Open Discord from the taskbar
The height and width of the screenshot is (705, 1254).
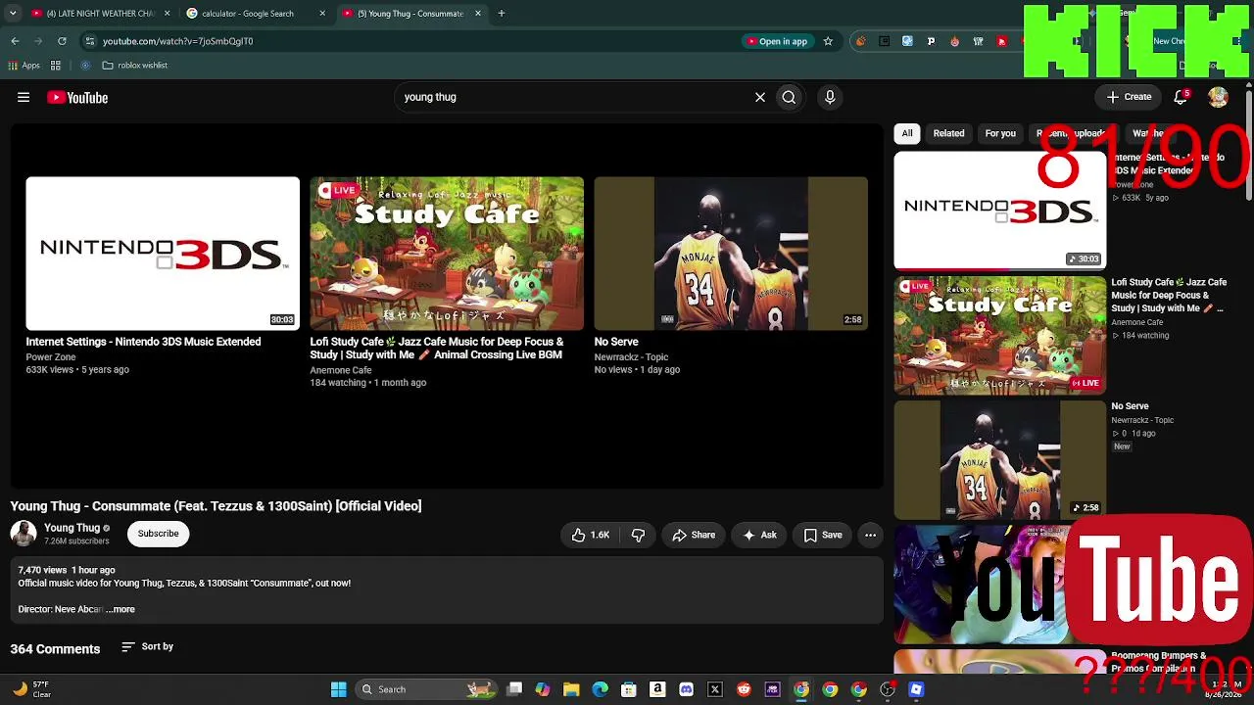pos(686,689)
